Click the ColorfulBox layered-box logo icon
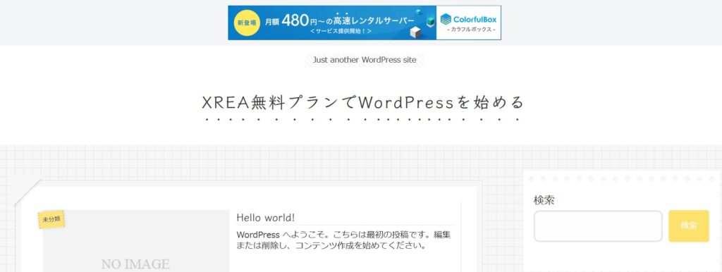This screenshot has height=272, width=722. click(x=446, y=19)
